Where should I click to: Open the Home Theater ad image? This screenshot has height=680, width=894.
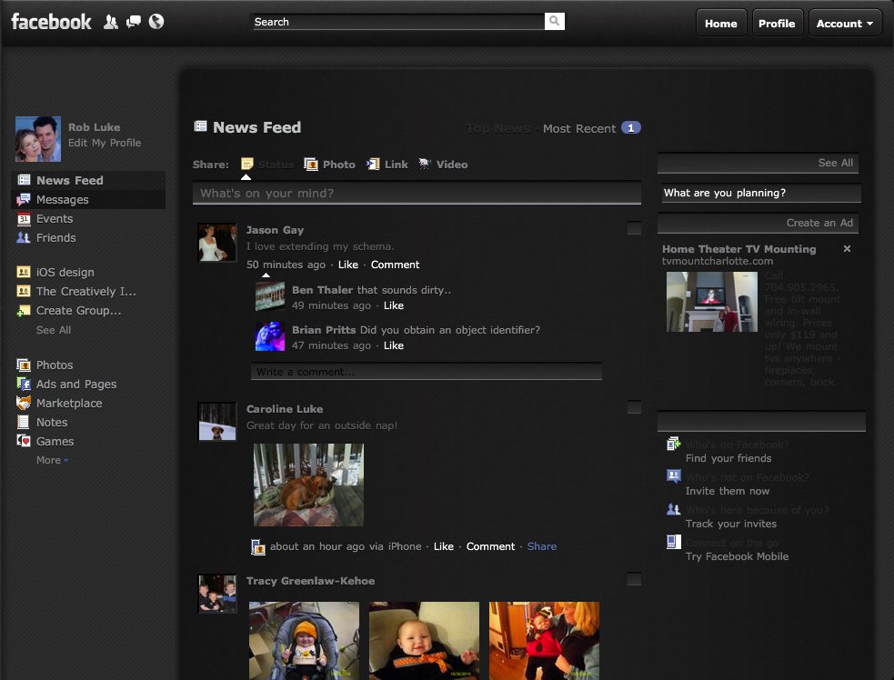pos(711,302)
